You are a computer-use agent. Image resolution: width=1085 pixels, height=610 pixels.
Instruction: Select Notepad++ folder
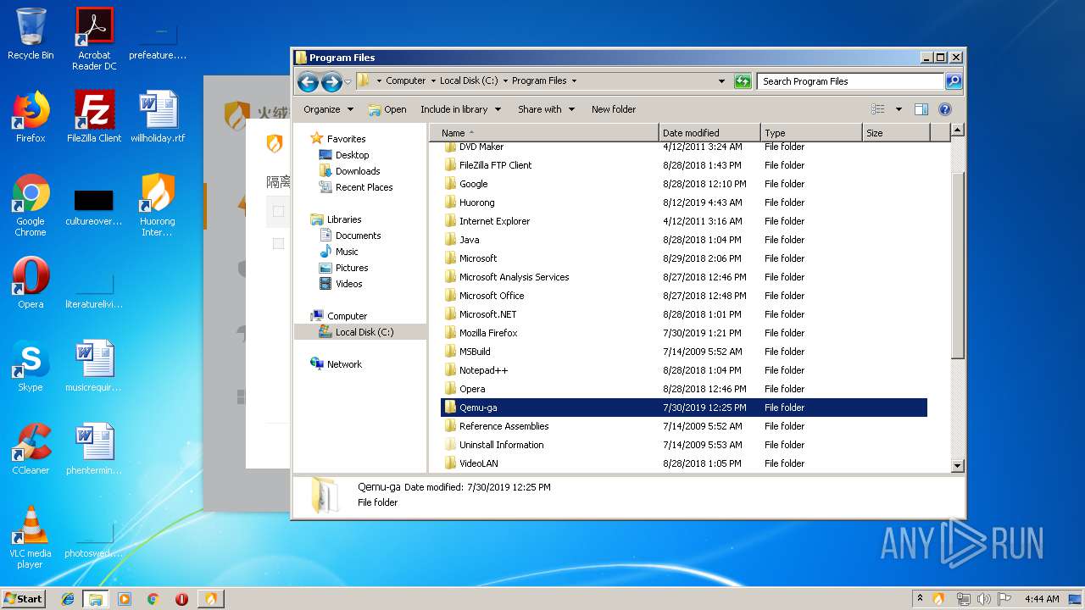coord(683,370)
